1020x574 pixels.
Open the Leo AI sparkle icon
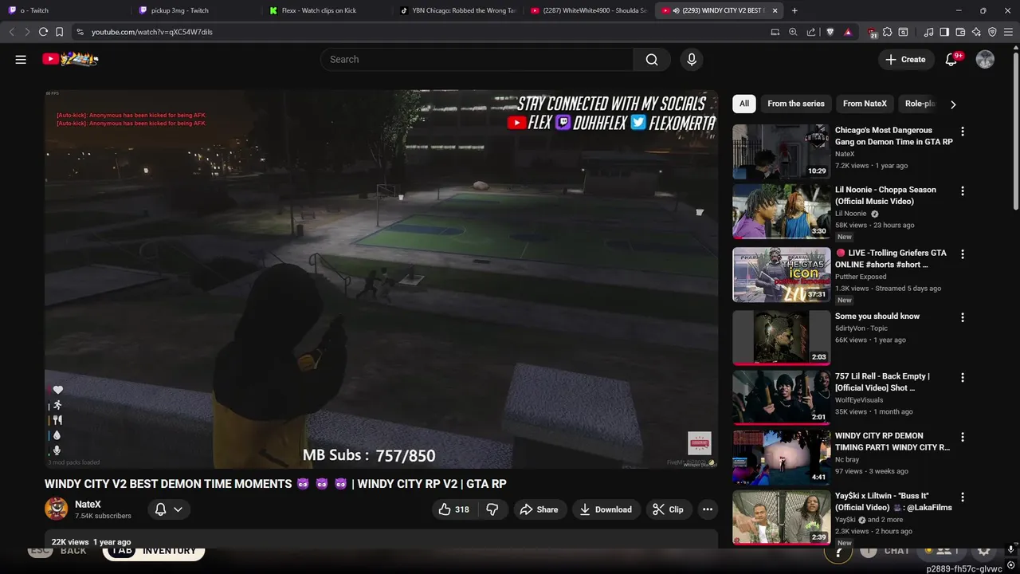click(x=976, y=32)
